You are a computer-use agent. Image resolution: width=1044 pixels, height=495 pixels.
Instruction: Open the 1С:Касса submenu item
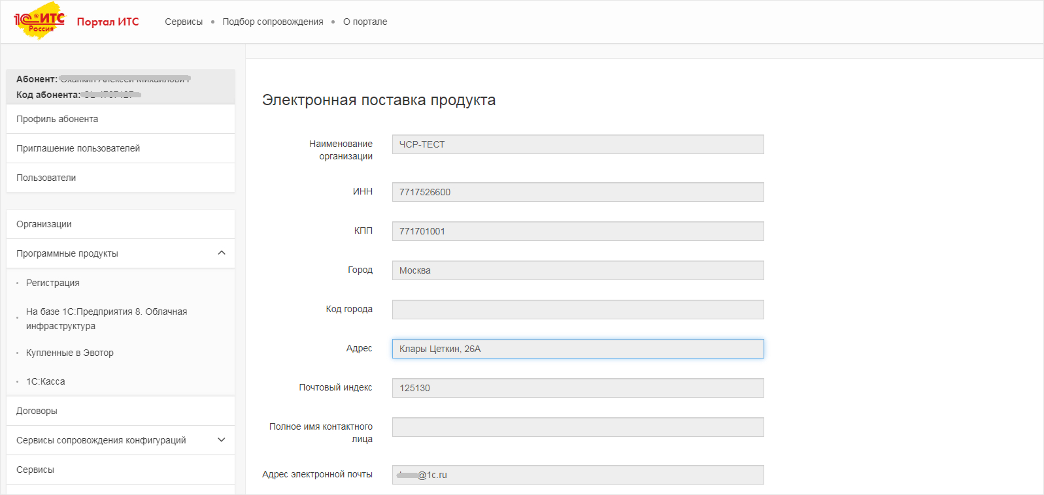[x=46, y=381]
